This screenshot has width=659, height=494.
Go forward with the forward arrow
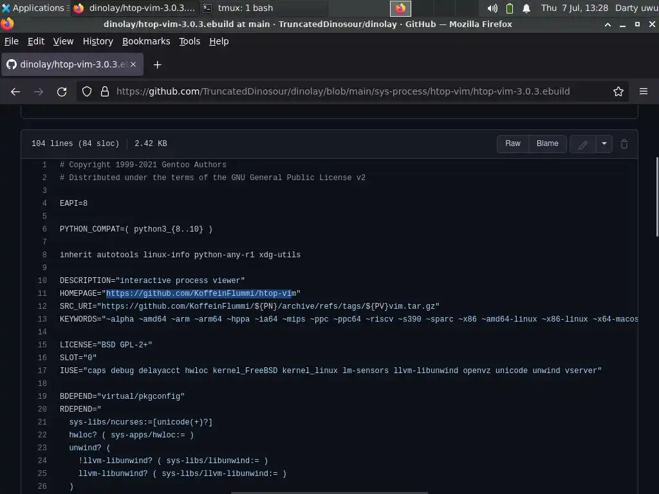pyautogui.click(x=38, y=91)
